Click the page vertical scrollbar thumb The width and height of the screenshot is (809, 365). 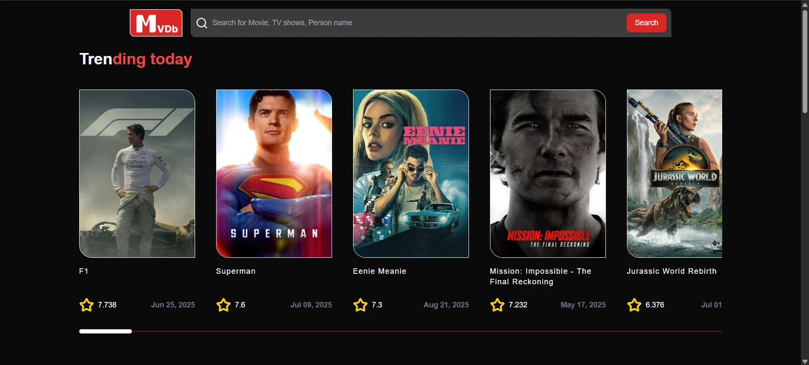click(x=805, y=61)
